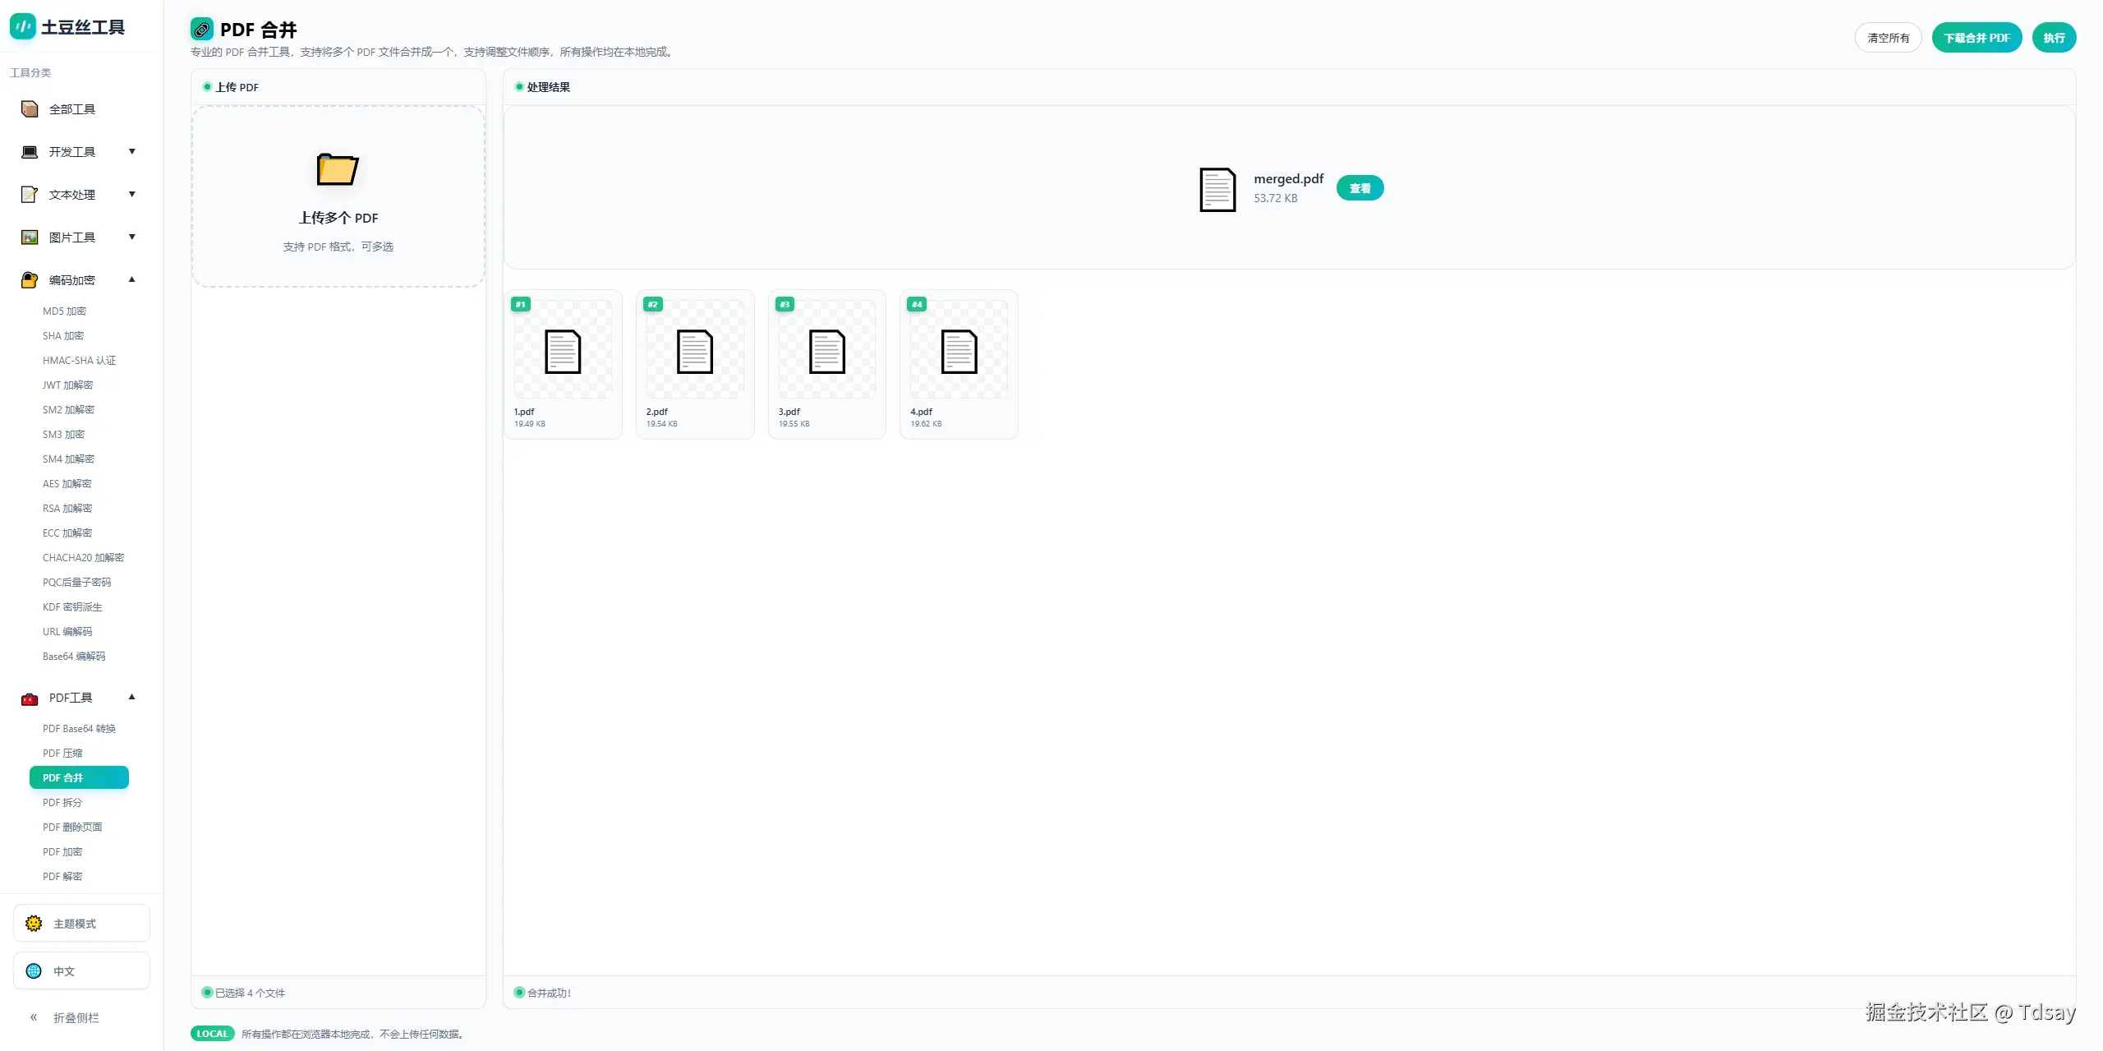Click the folder upload icon
Screen dimensions: 2103x1051
[x=338, y=169]
